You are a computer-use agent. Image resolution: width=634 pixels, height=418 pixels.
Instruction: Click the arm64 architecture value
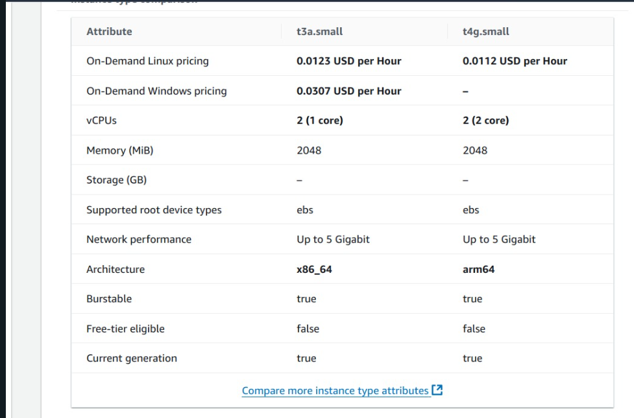pos(478,270)
